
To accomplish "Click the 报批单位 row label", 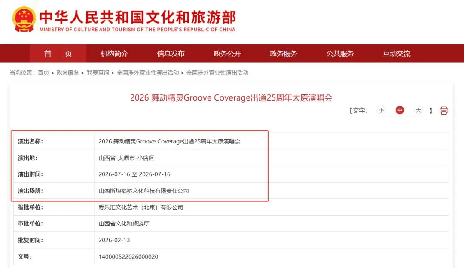I will [x=30, y=207].
